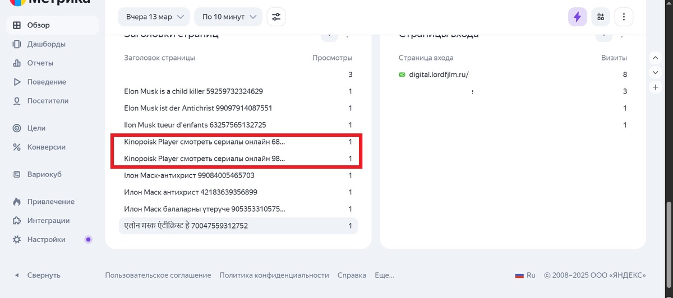This screenshot has width=673, height=298.
Task: Click the Страница входа column header
Action: [x=426, y=58]
